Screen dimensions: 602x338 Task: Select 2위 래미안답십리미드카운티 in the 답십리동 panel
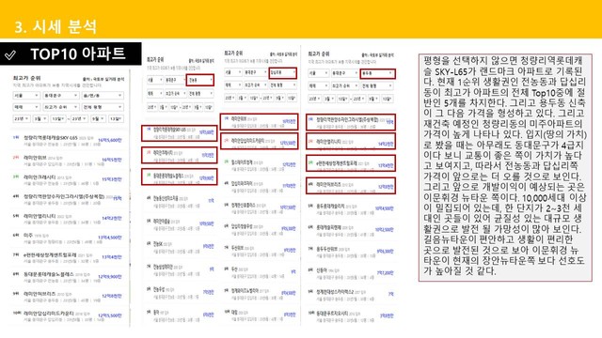260,142
